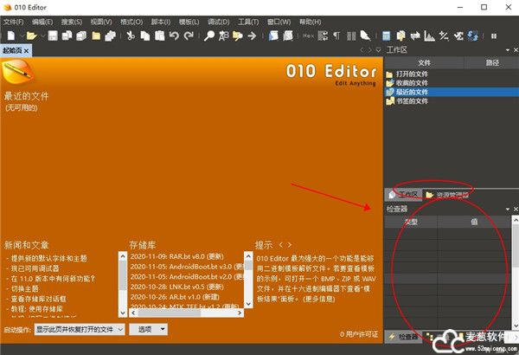Viewport: 519px width, 355px height.
Task: Open the 文件(F) menu
Action: tap(14, 22)
